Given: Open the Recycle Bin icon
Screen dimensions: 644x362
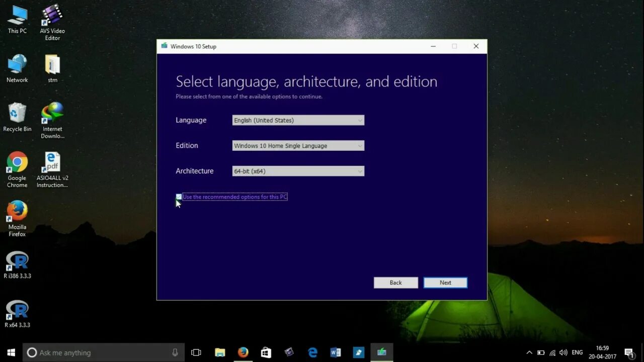Looking at the screenshot, I should [17, 118].
